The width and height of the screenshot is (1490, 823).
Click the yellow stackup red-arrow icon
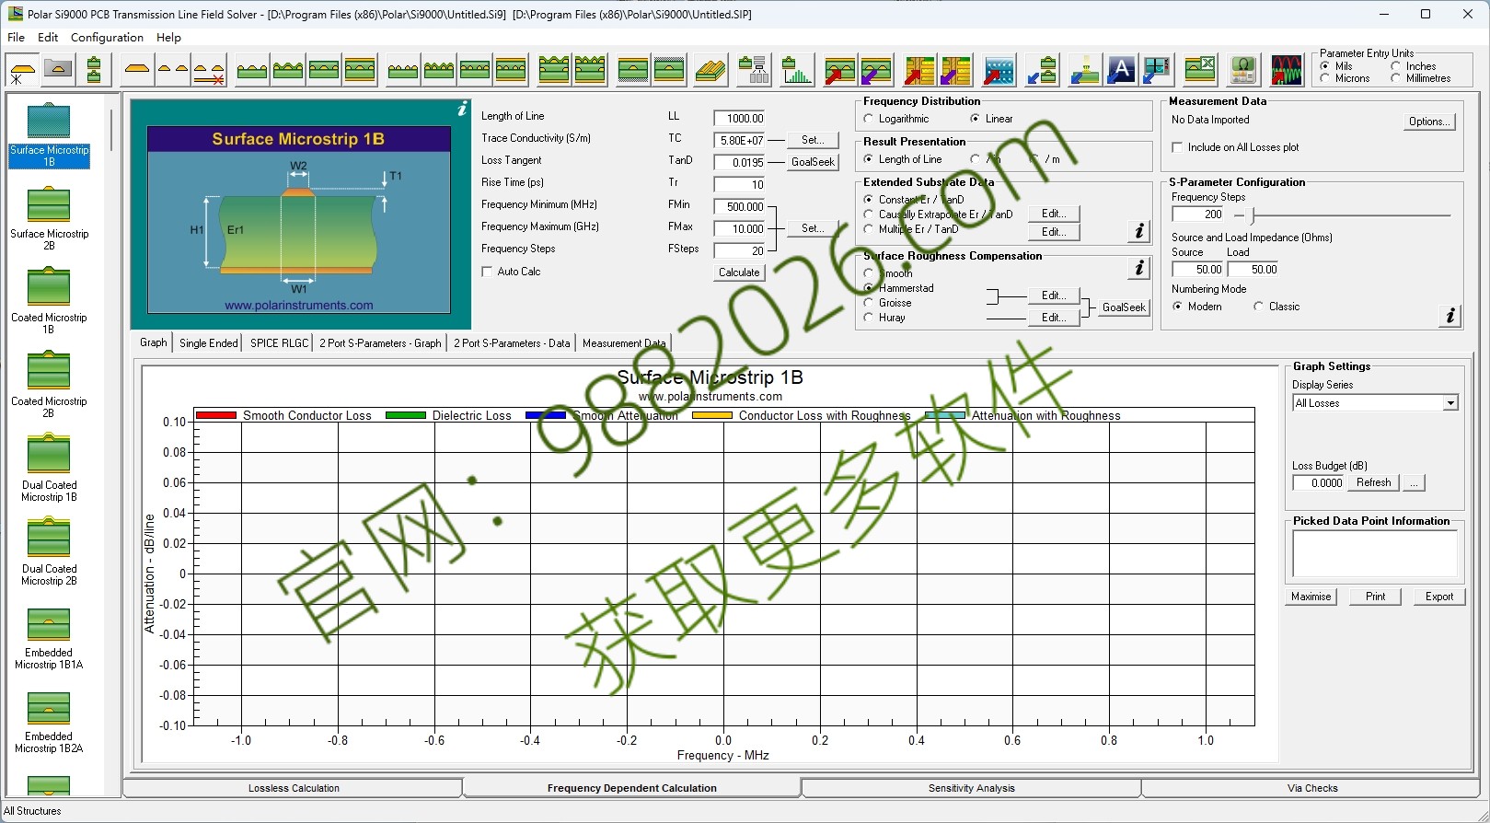(x=919, y=70)
